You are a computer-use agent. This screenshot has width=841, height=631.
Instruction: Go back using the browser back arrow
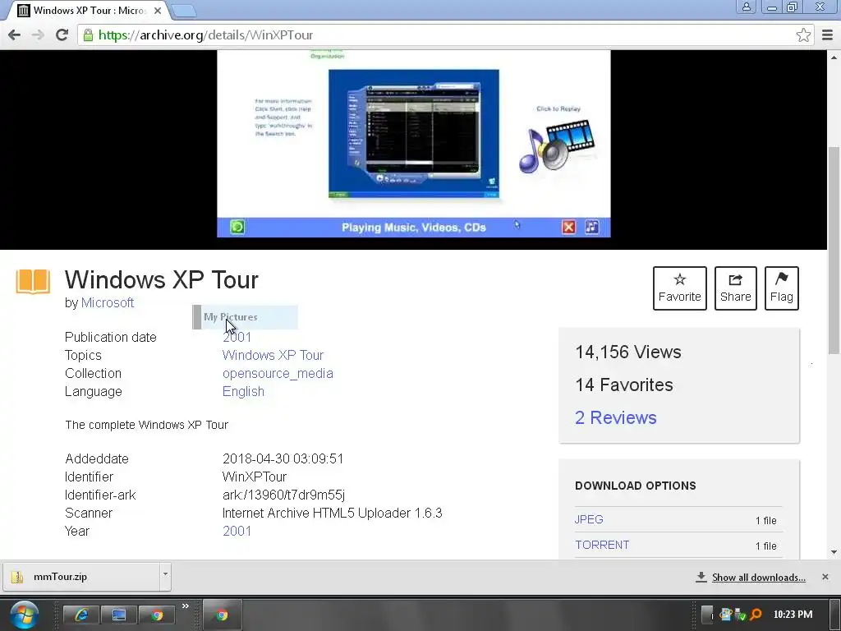point(15,35)
